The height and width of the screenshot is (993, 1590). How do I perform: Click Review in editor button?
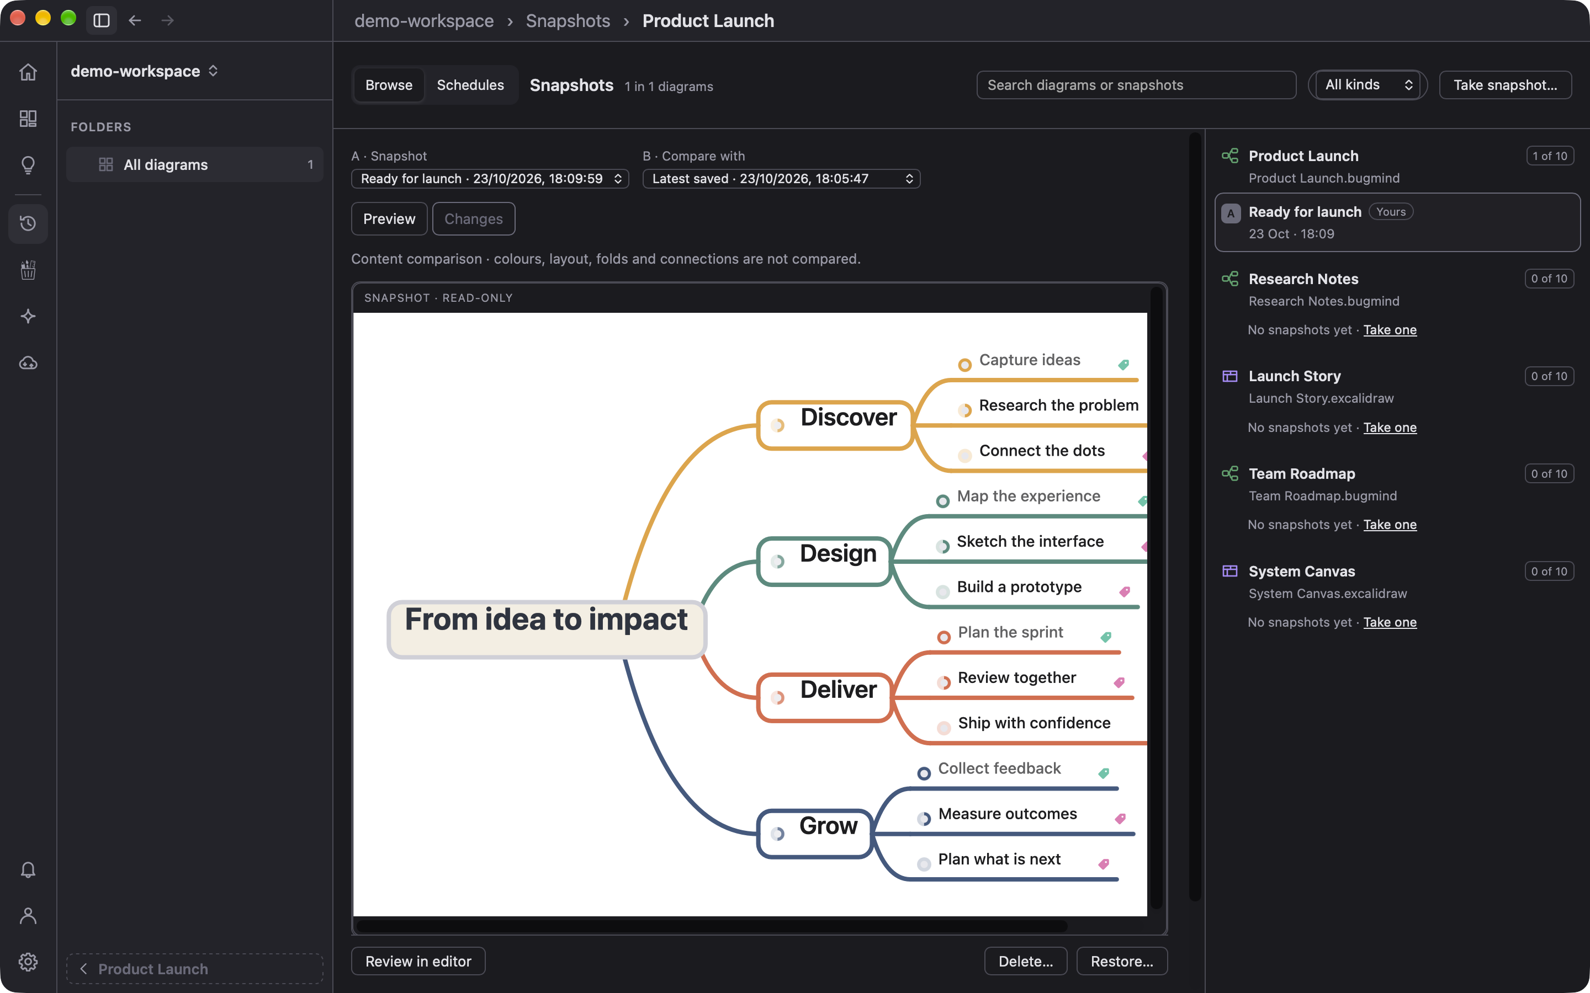418,961
